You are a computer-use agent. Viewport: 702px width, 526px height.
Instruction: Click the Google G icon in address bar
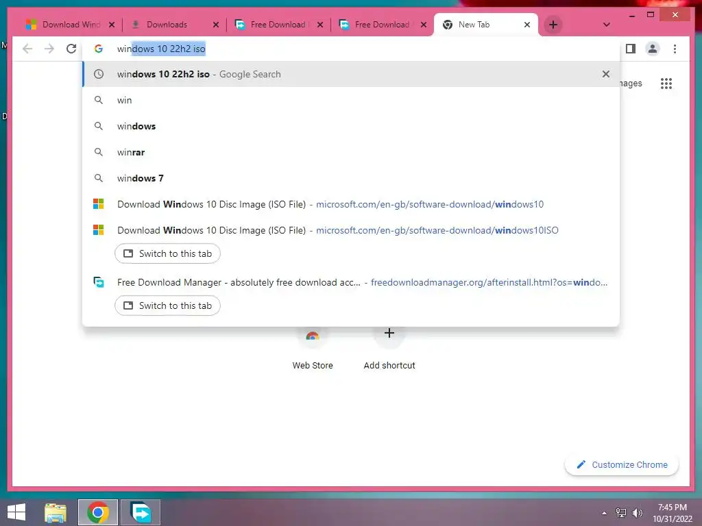click(99, 49)
